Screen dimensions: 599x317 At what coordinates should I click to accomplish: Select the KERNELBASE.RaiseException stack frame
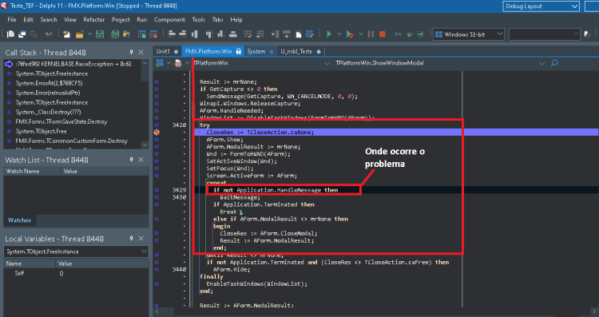click(x=73, y=64)
